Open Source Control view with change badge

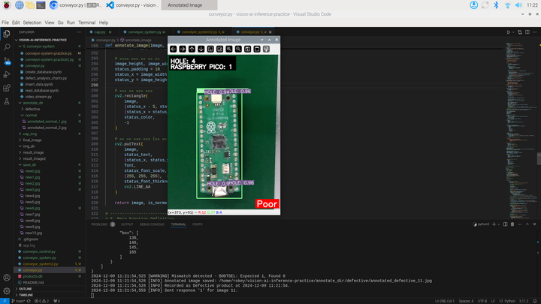[x=7, y=61]
